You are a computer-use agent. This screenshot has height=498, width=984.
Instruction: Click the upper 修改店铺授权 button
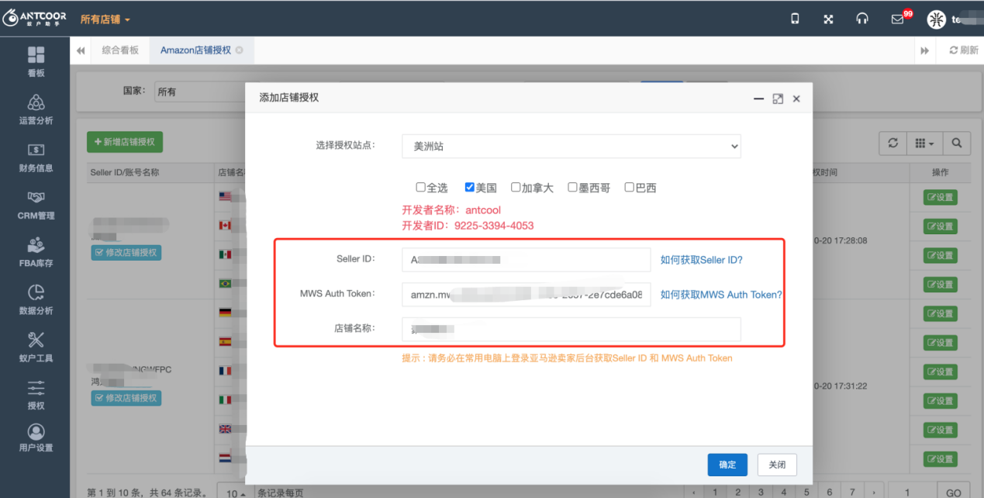point(126,253)
